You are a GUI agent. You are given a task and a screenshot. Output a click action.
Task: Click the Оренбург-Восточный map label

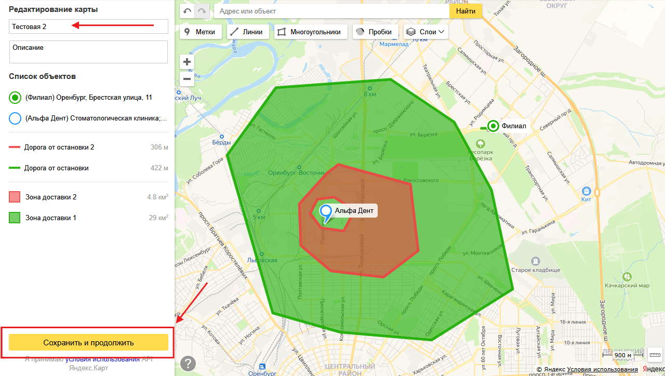tap(299, 173)
